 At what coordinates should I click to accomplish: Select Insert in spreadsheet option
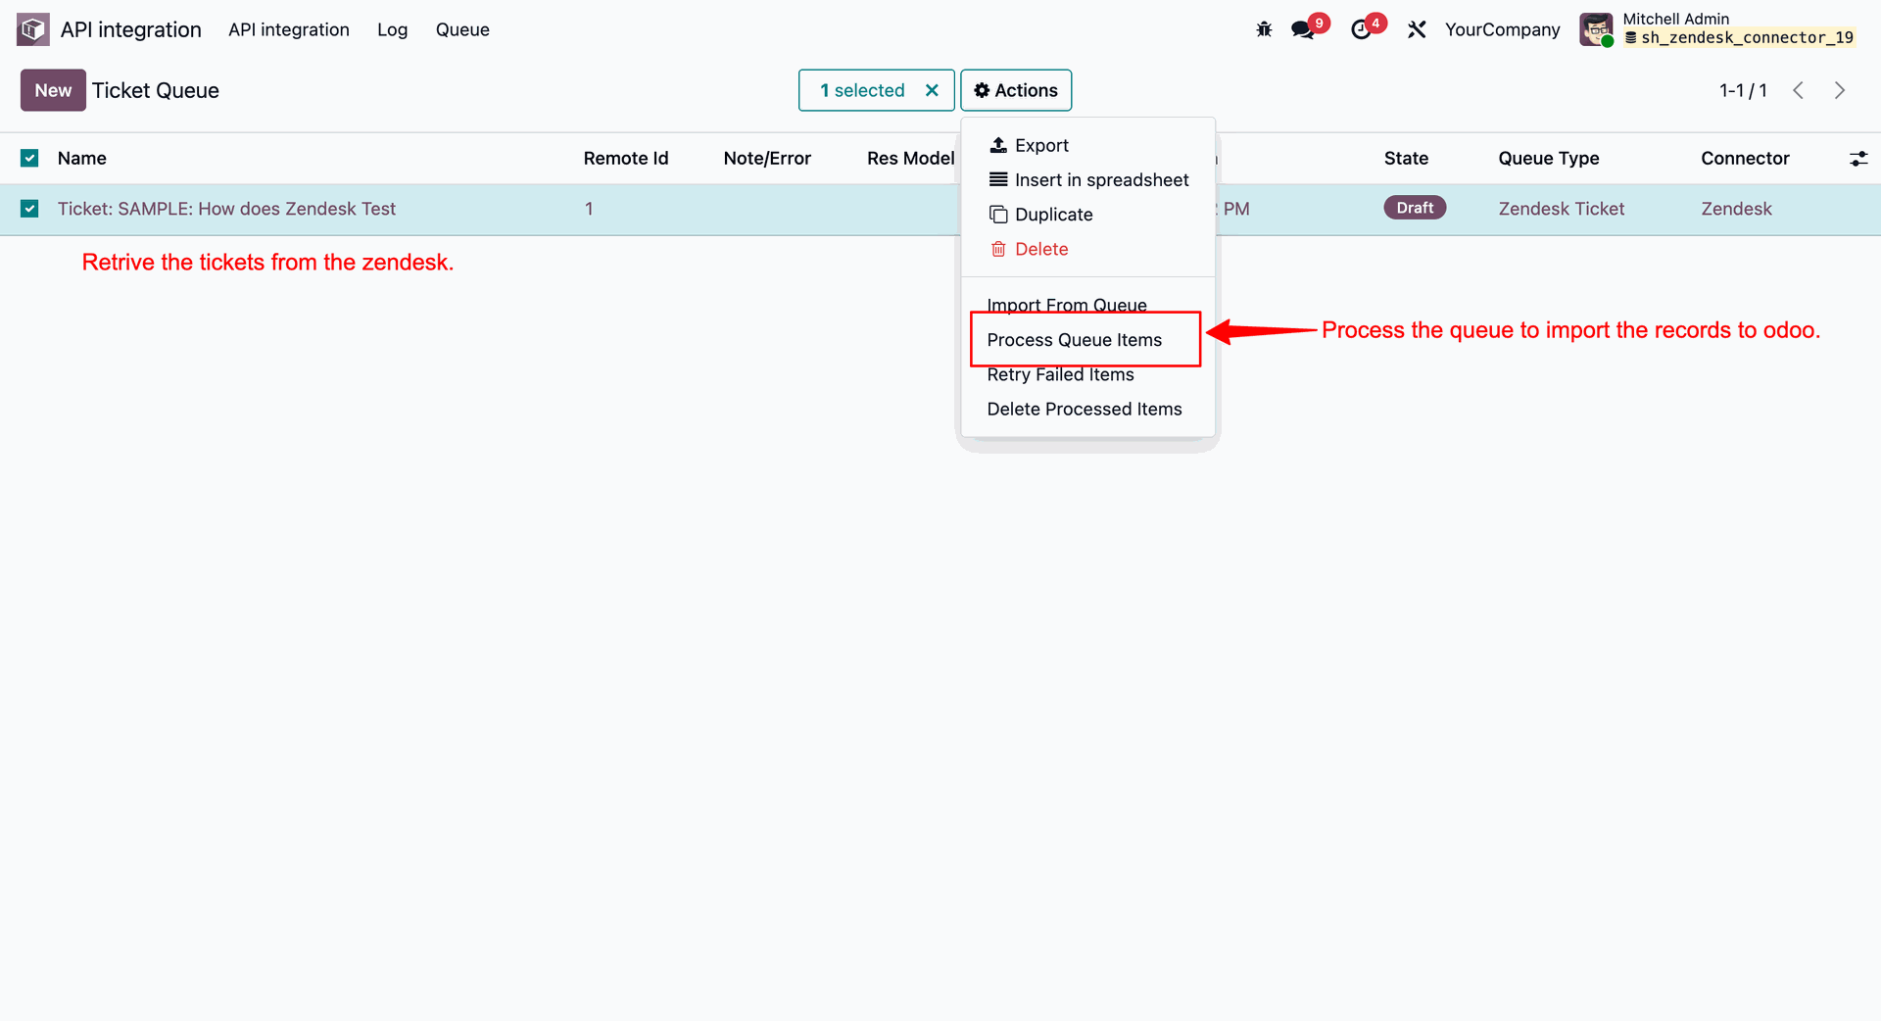(x=1101, y=179)
